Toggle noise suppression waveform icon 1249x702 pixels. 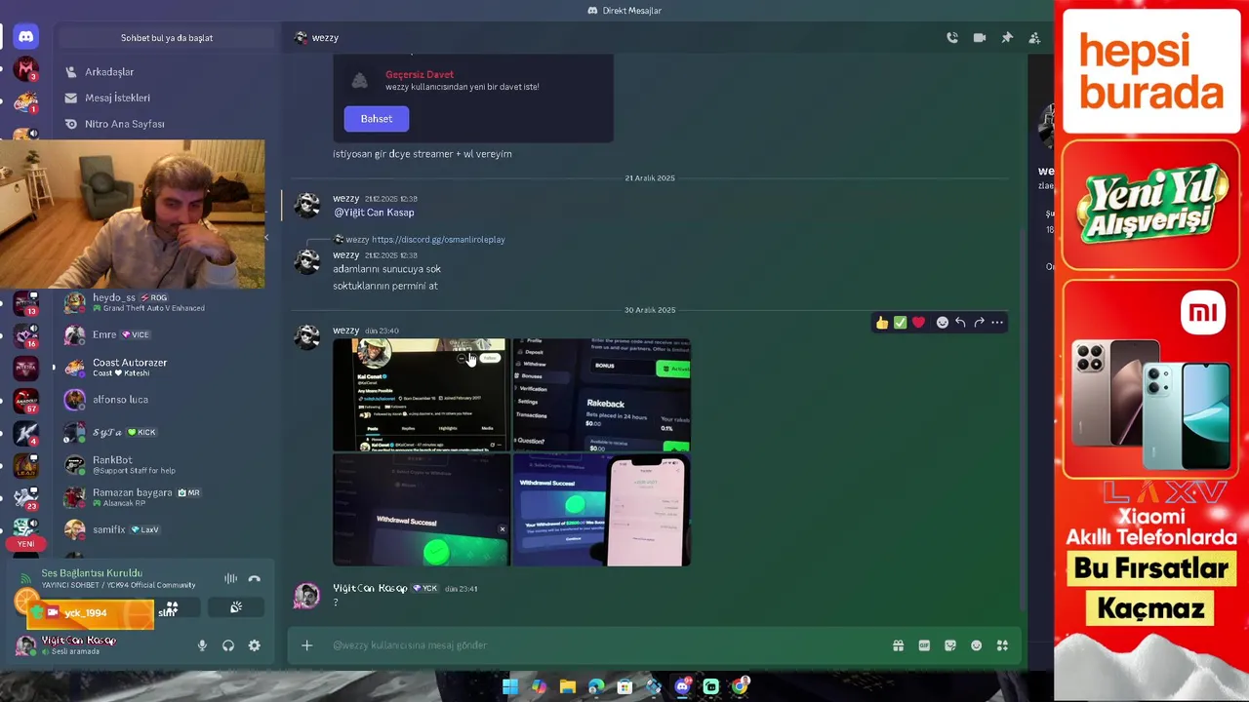(x=230, y=579)
